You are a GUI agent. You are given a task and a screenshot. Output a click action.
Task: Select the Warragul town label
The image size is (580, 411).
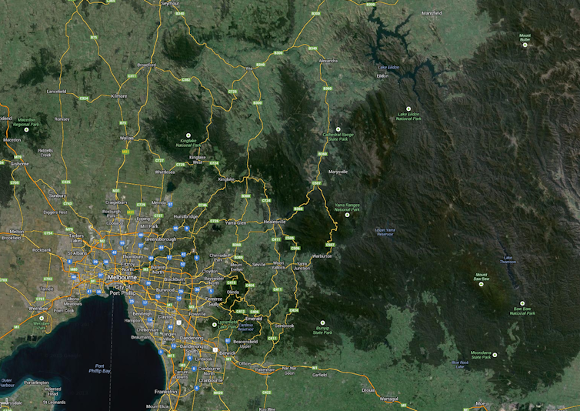click(x=388, y=399)
